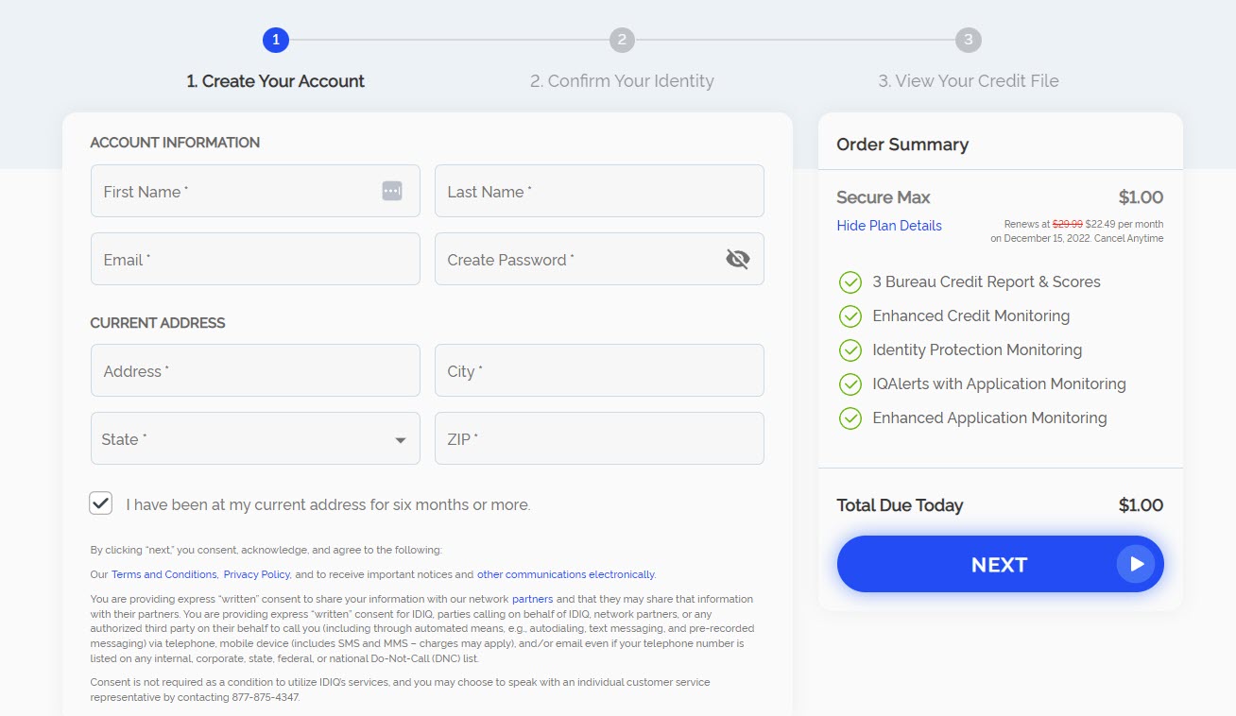Viewport: 1236px width, 716px height.
Task: Click checkmark icon beside Enhanced Application Monitoring
Action: pyautogui.click(x=850, y=418)
